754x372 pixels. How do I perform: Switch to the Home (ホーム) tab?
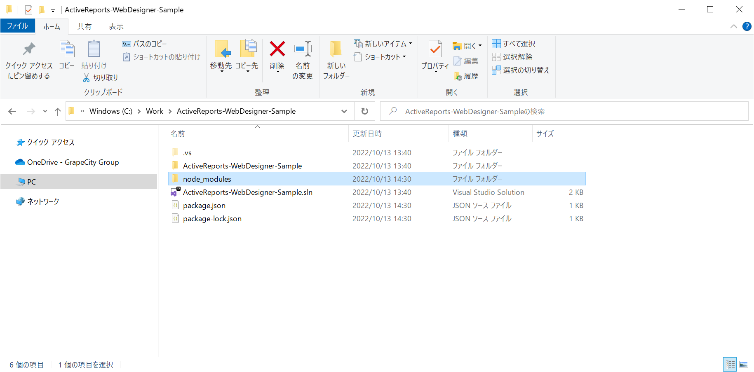click(52, 26)
